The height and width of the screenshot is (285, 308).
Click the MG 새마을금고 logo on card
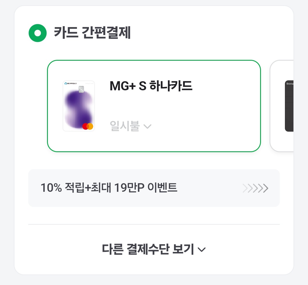70,84
